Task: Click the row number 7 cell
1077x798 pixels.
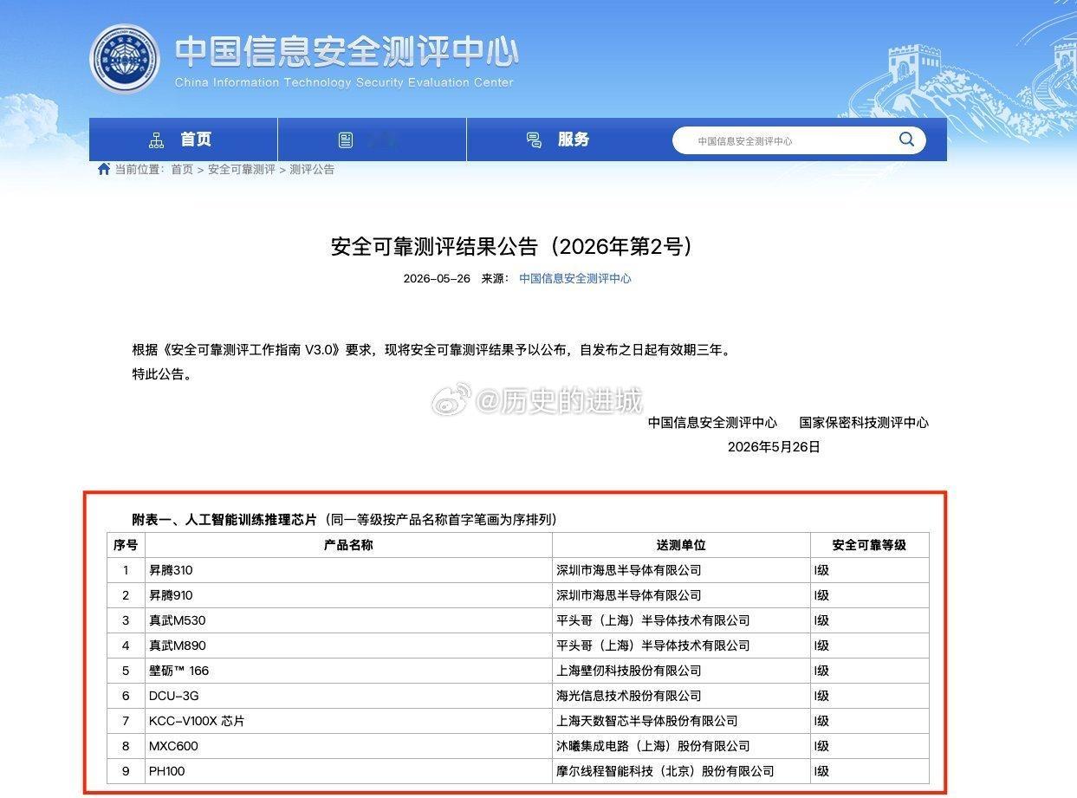Action: (x=126, y=721)
